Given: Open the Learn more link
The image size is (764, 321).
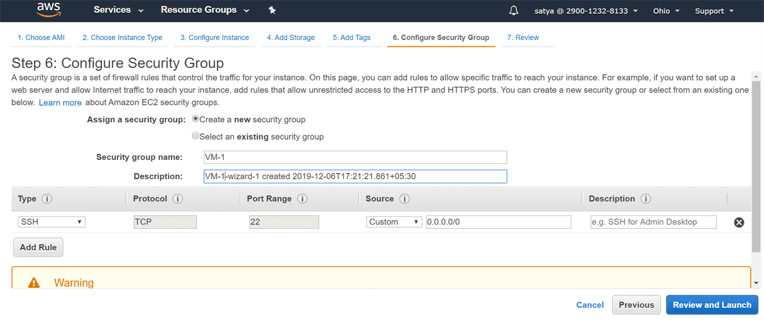Looking at the screenshot, I should click(x=60, y=103).
